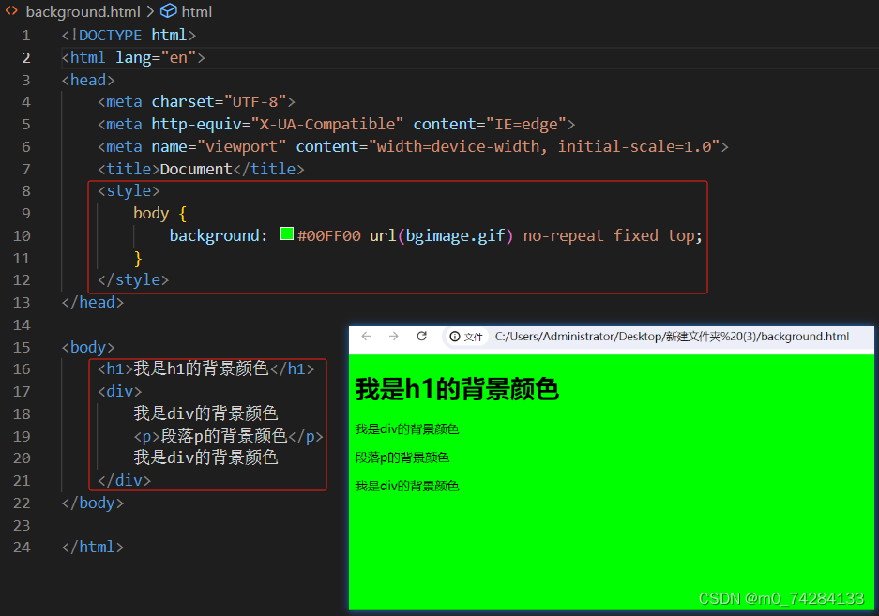Click the page reload icon in the browser
This screenshot has height=616, width=879.
420,337
